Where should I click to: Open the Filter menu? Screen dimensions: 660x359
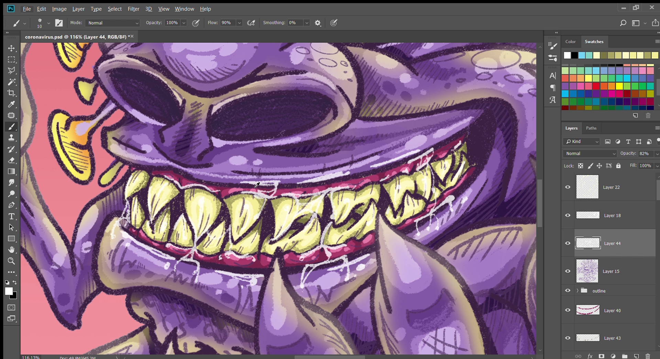click(133, 9)
